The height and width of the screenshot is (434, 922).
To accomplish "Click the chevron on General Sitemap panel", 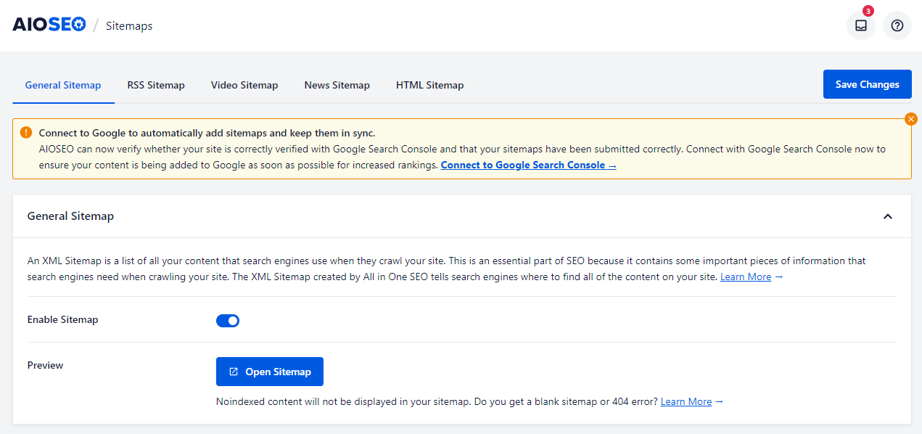I will [x=888, y=216].
